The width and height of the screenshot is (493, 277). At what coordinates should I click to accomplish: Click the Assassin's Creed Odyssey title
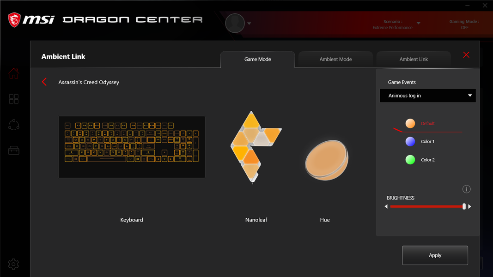tap(89, 82)
